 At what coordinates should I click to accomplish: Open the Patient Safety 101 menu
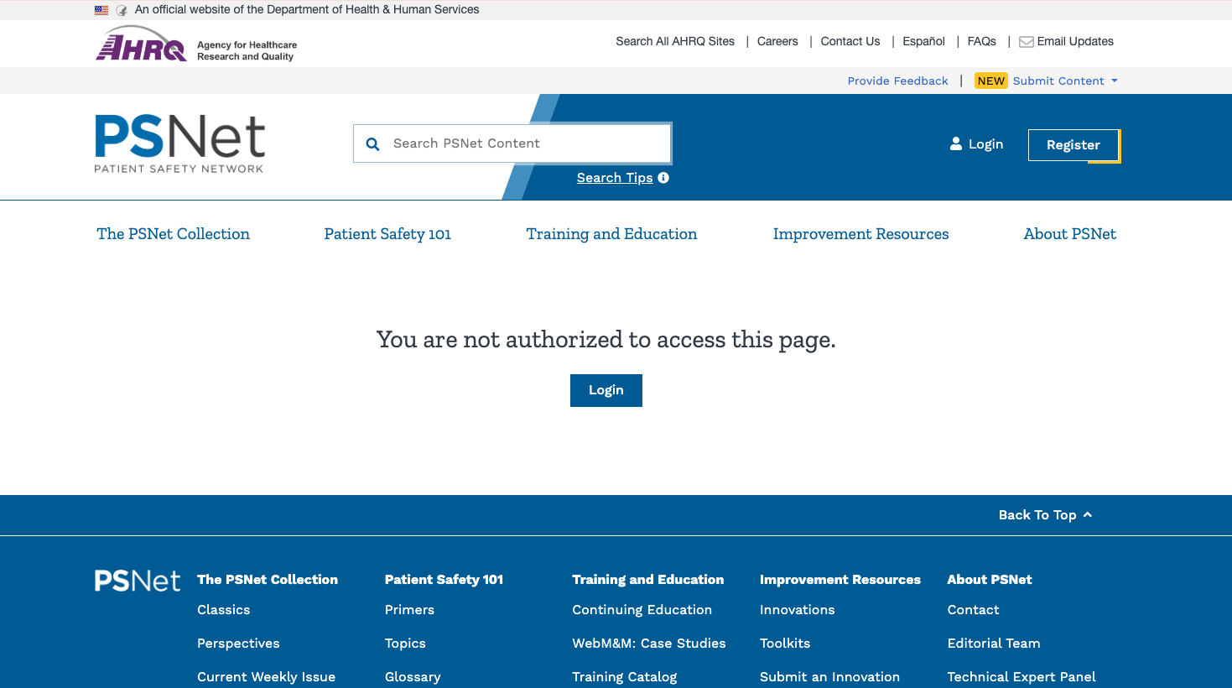click(387, 234)
